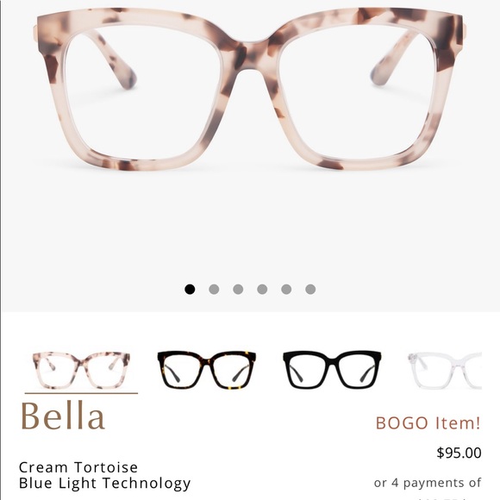Choose the dark tortoise frame swatch
The image size is (500, 500).
[207, 370]
